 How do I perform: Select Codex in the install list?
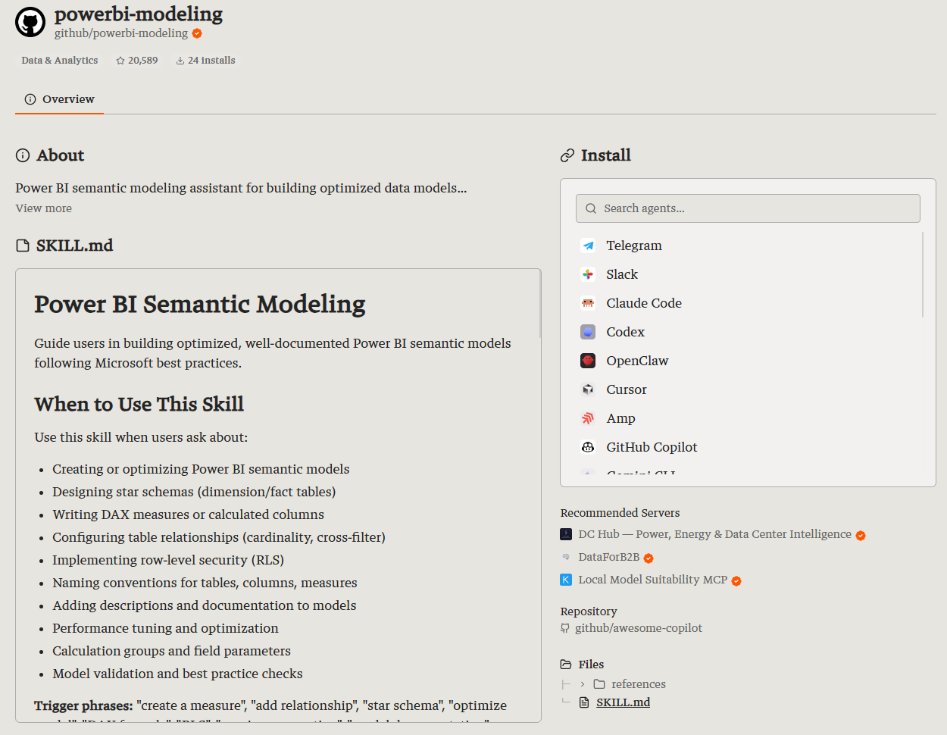tap(749, 332)
